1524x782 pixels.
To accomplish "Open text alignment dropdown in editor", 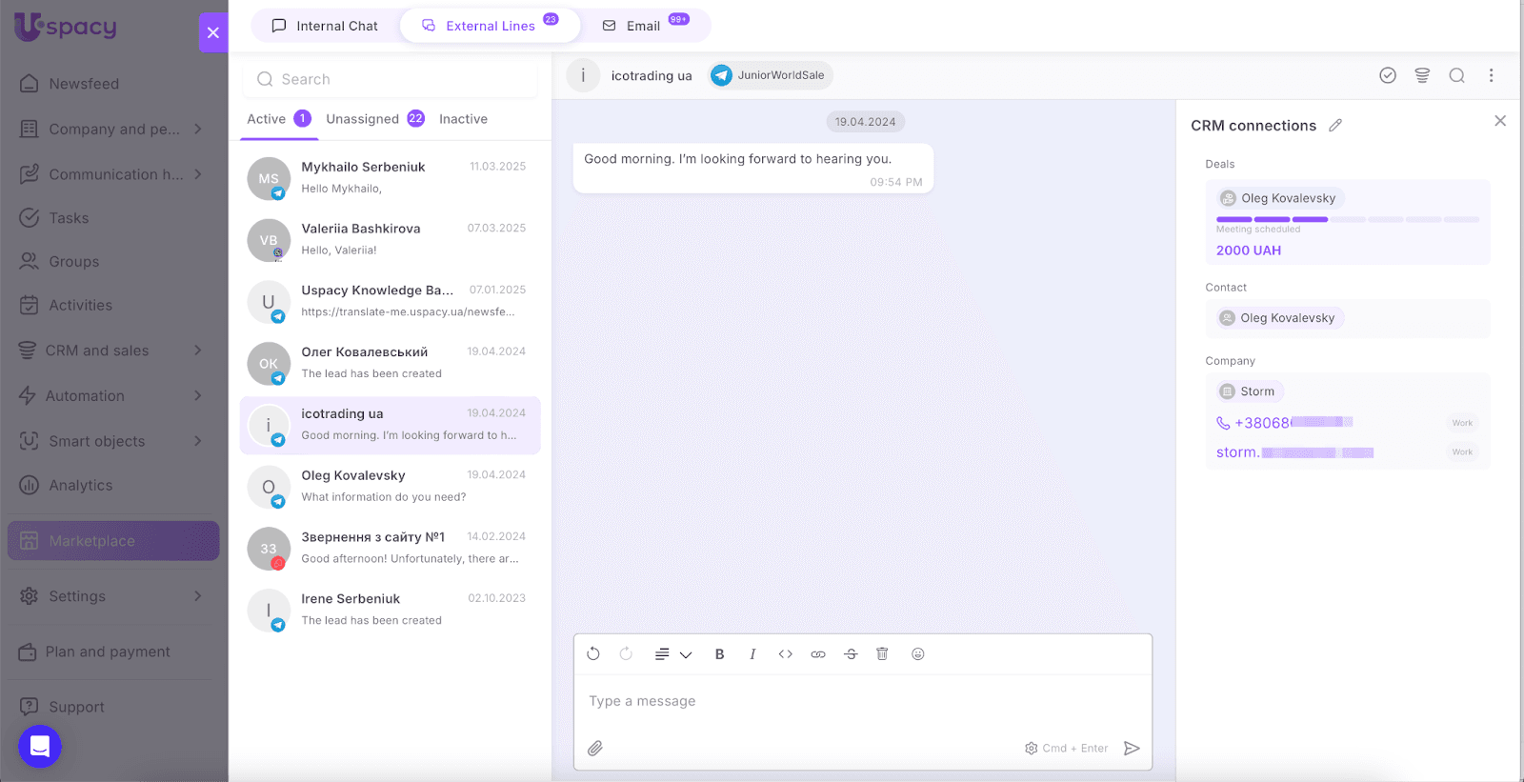I will pyautogui.click(x=672, y=654).
